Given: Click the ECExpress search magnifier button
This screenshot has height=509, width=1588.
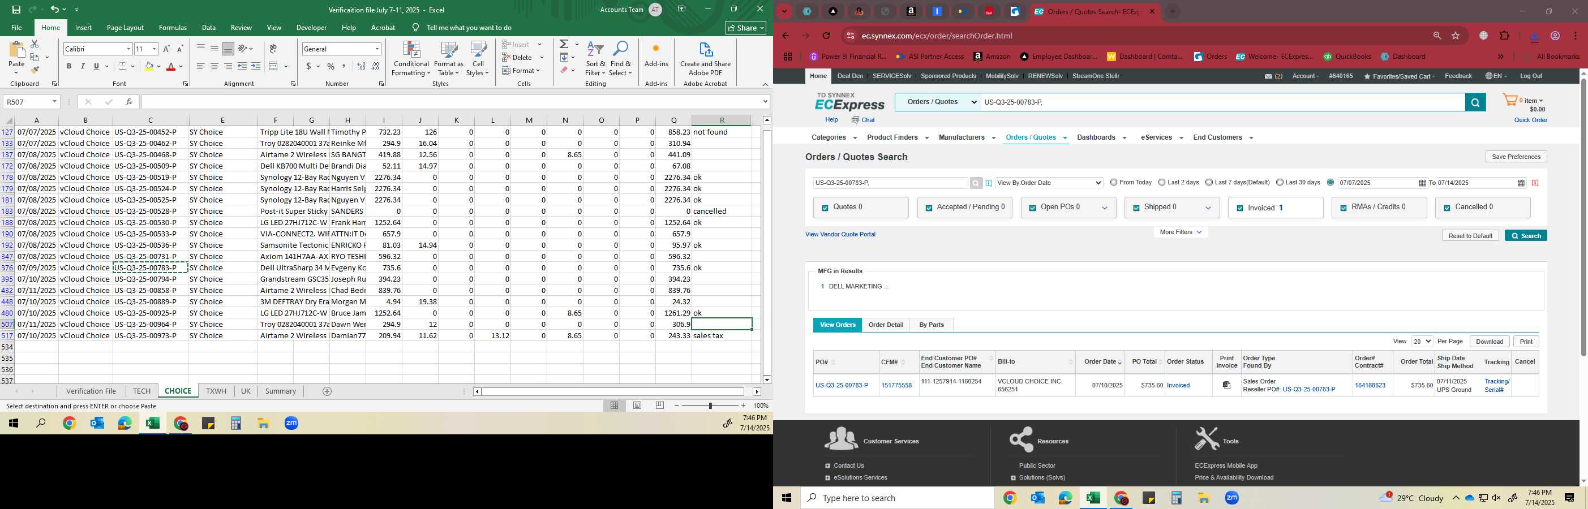Looking at the screenshot, I should (x=1475, y=102).
